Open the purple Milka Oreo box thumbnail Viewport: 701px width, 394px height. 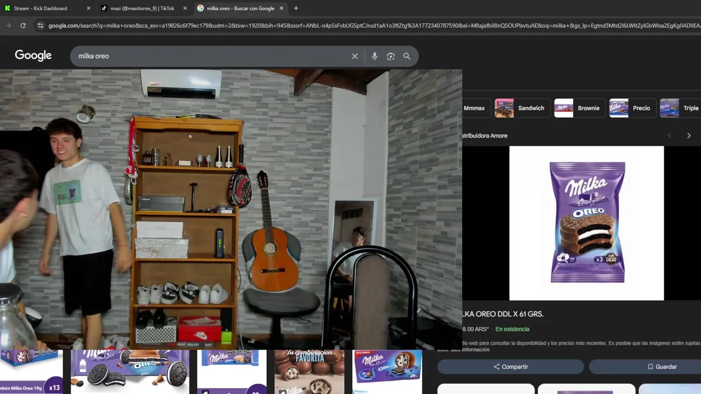(x=387, y=372)
